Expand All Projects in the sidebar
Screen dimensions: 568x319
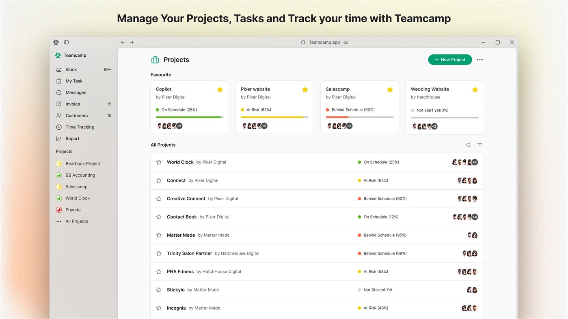tap(76, 221)
